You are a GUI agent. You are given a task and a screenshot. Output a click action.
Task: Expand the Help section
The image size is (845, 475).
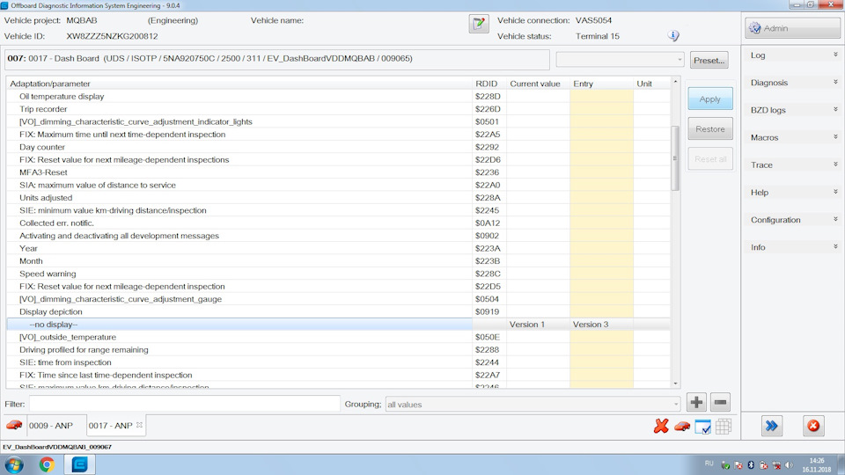click(x=792, y=193)
